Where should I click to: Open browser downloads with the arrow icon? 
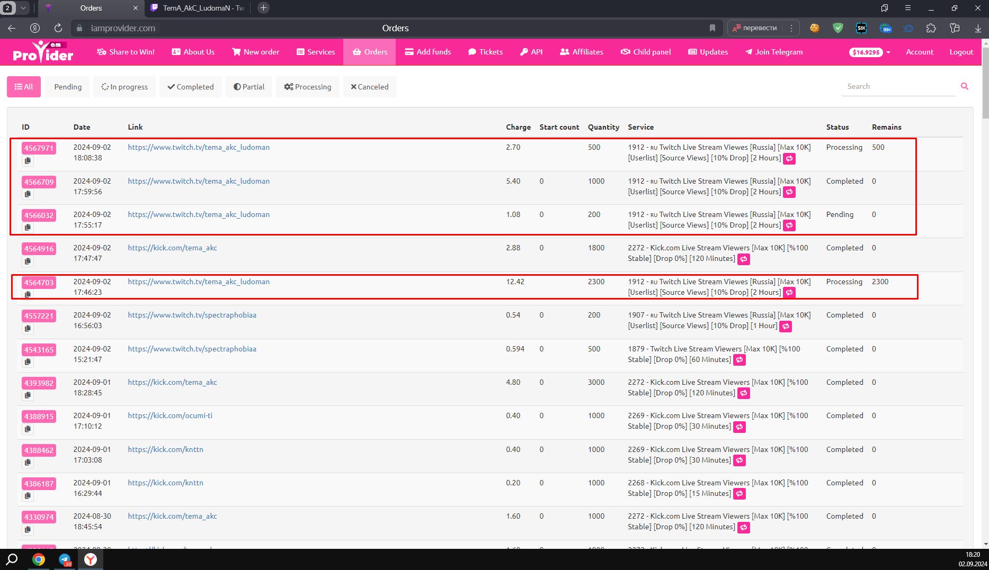(x=978, y=28)
